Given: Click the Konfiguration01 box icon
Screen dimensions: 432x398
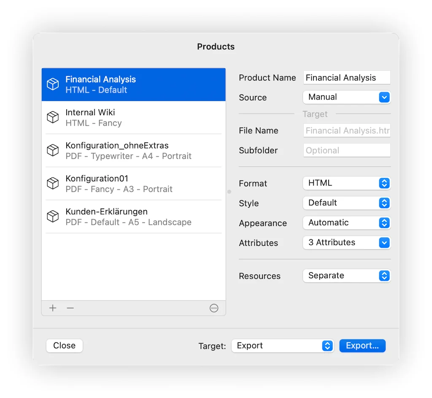Looking at the screenshot, I should [53, 183].
